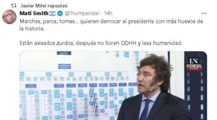
Task: Click the repost arrows icon above the tweet
Action: 14,6
